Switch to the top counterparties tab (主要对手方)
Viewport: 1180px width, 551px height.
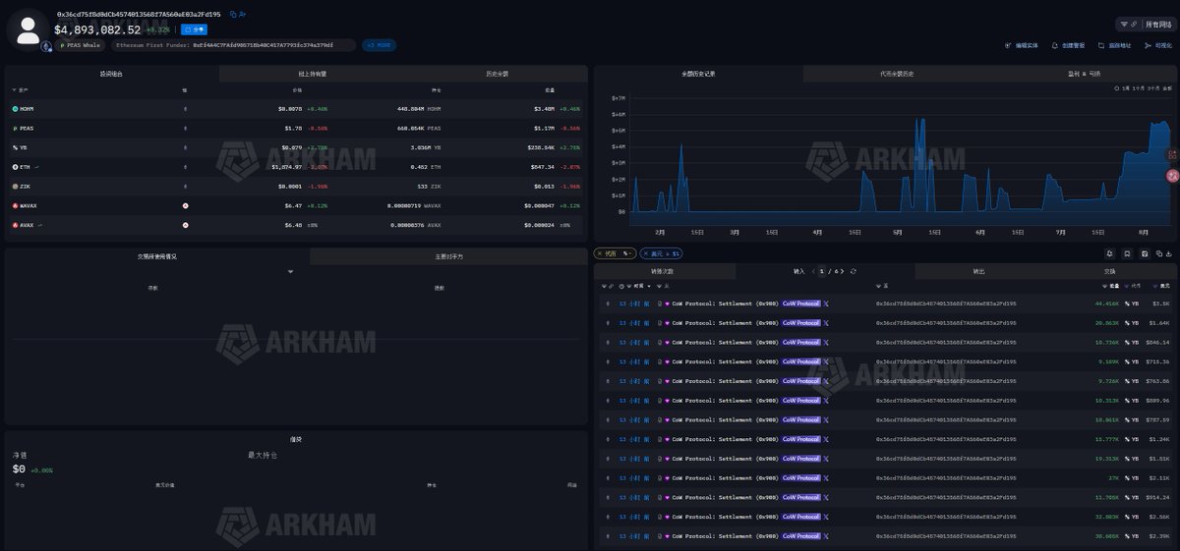click(x=448, y=256)
